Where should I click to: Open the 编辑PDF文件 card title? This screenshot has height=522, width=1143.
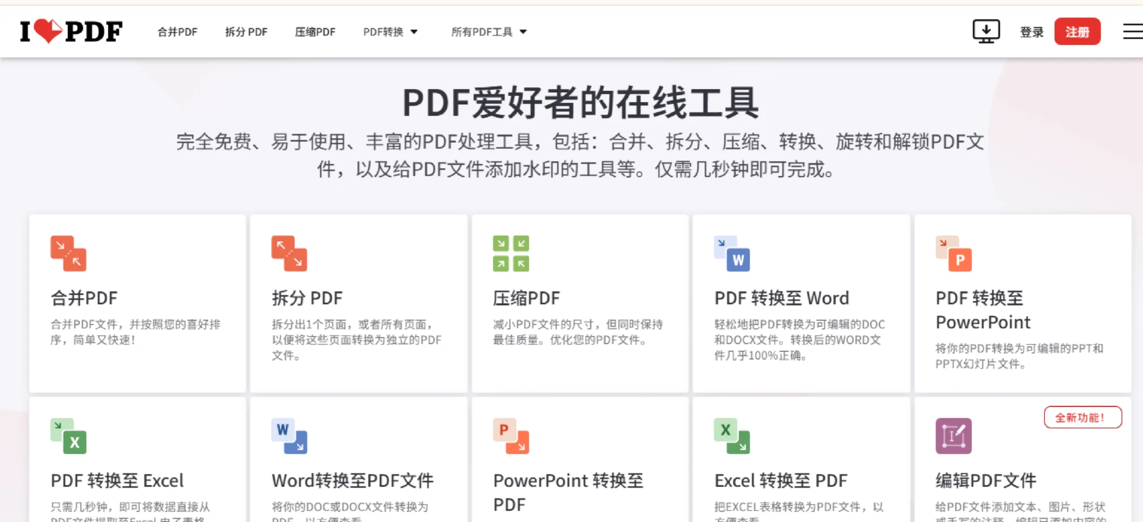tap(986, 480)
